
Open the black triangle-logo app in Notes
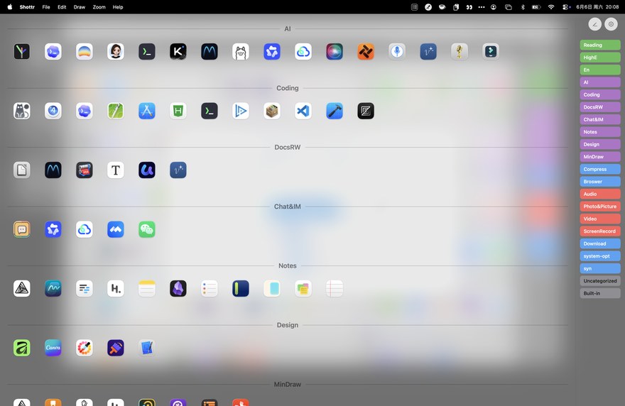(x=21, y=288)
